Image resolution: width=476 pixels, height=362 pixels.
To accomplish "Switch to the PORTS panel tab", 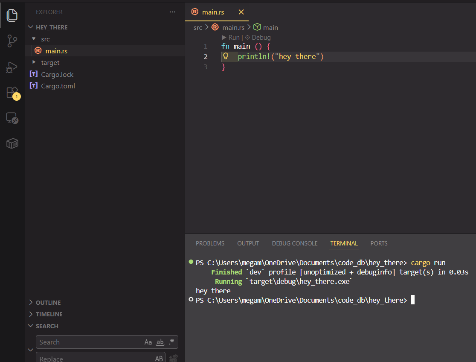I will (379, 243).
